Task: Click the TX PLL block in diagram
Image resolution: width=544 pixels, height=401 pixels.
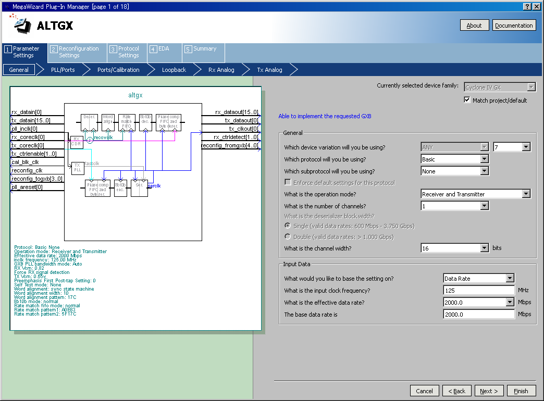Action: [x=77, y=168]
